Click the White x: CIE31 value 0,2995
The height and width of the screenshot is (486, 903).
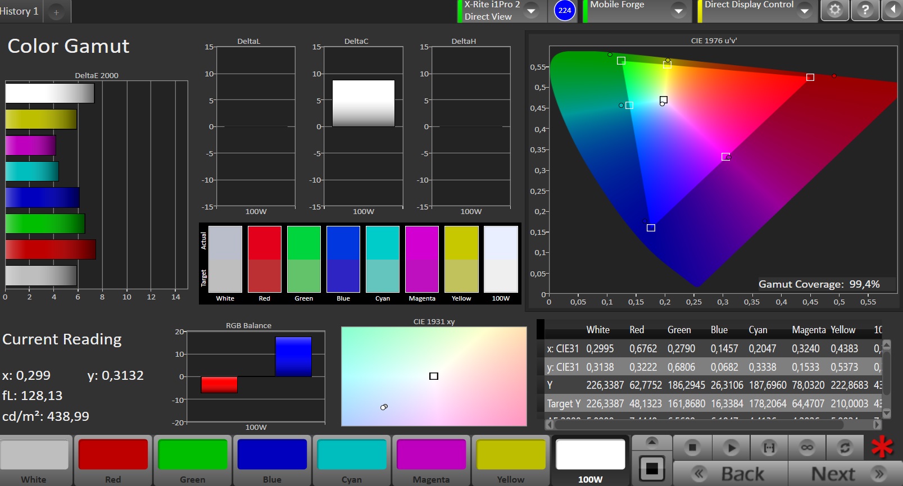(x=600, y=348)
